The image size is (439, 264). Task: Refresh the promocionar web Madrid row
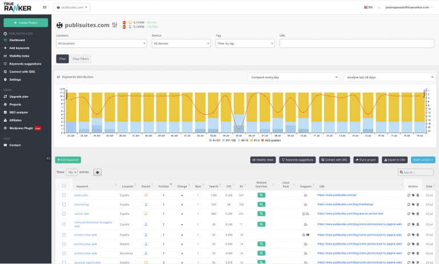pyautogui.click(x=409, y=244)
